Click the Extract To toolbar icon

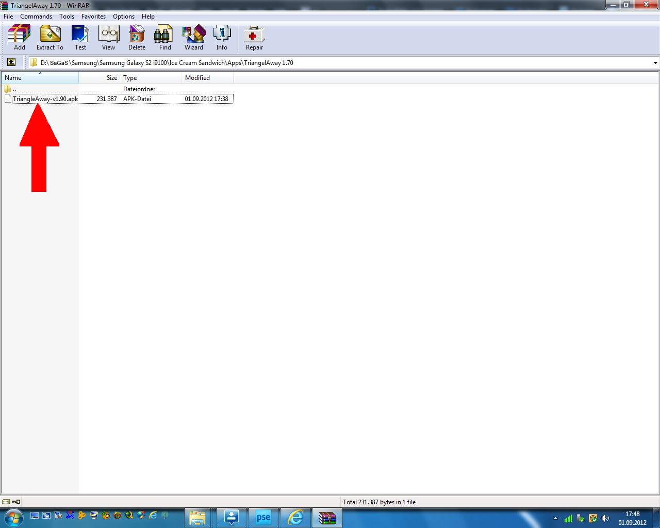tap(50, 38)
